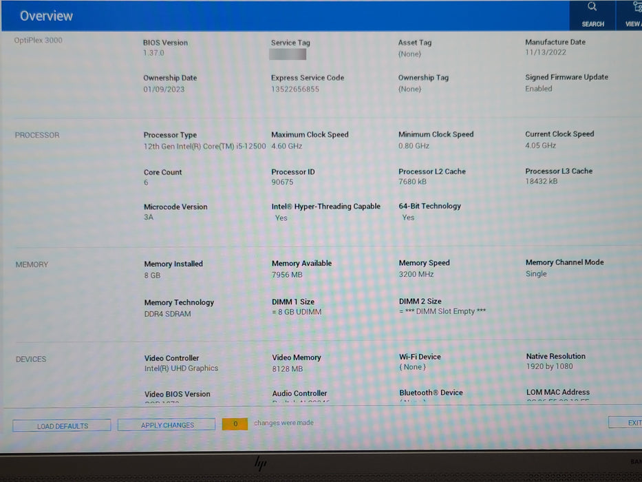The image size is (642, 482).
Task: Click Current Clock Speed value 4.05 GHz
Action: click(x=540, y=145)
